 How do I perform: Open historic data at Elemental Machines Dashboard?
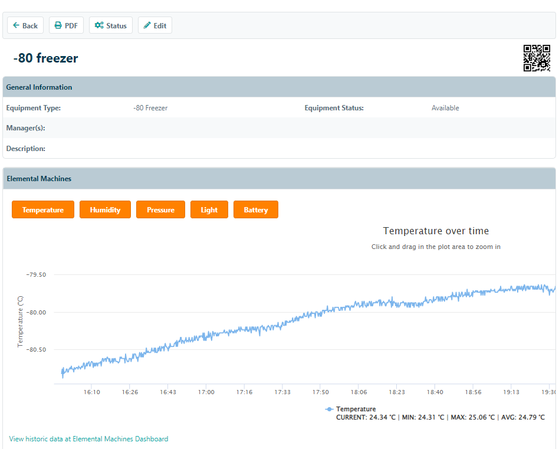(88, 439)
